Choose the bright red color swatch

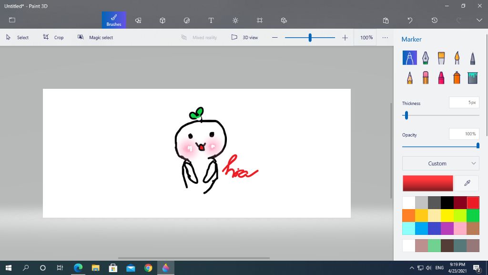pyautogui.click(x=473, y=202)
